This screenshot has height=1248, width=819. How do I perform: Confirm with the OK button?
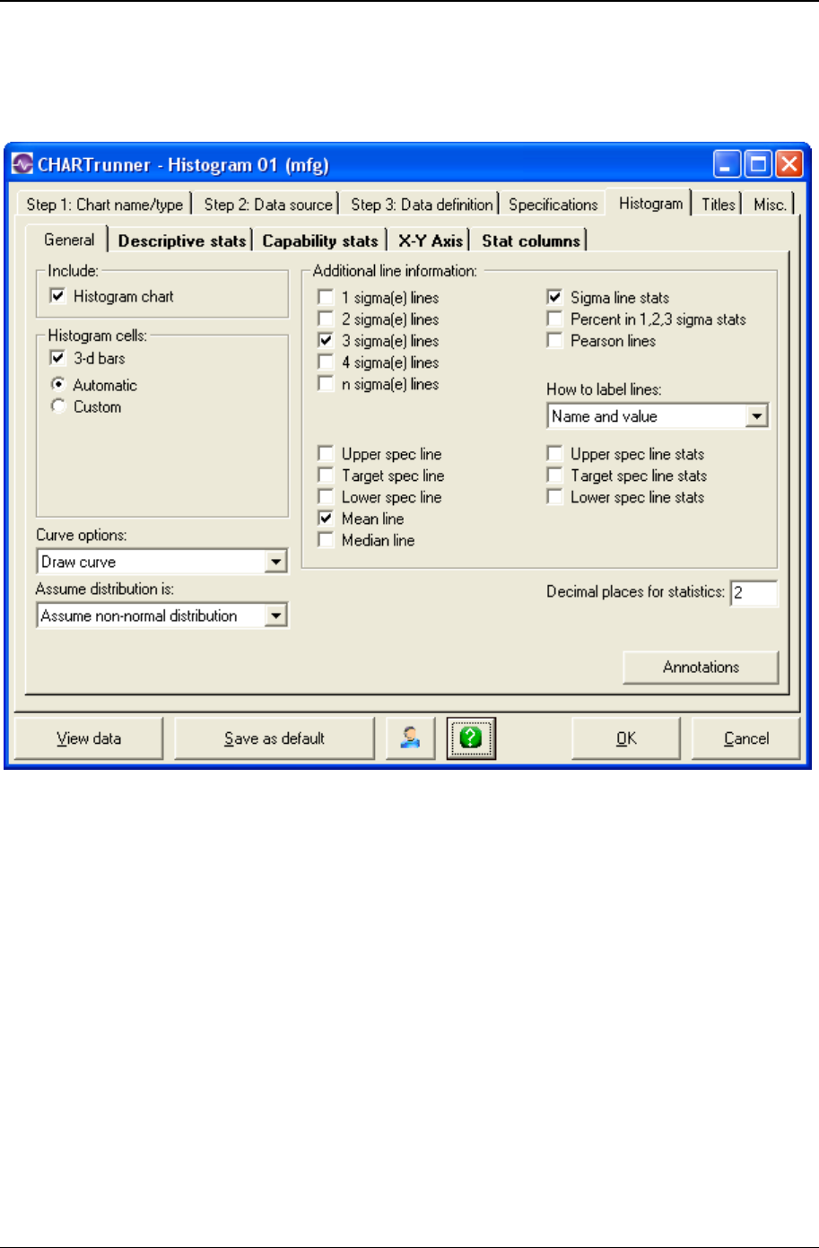pos(626,738)
